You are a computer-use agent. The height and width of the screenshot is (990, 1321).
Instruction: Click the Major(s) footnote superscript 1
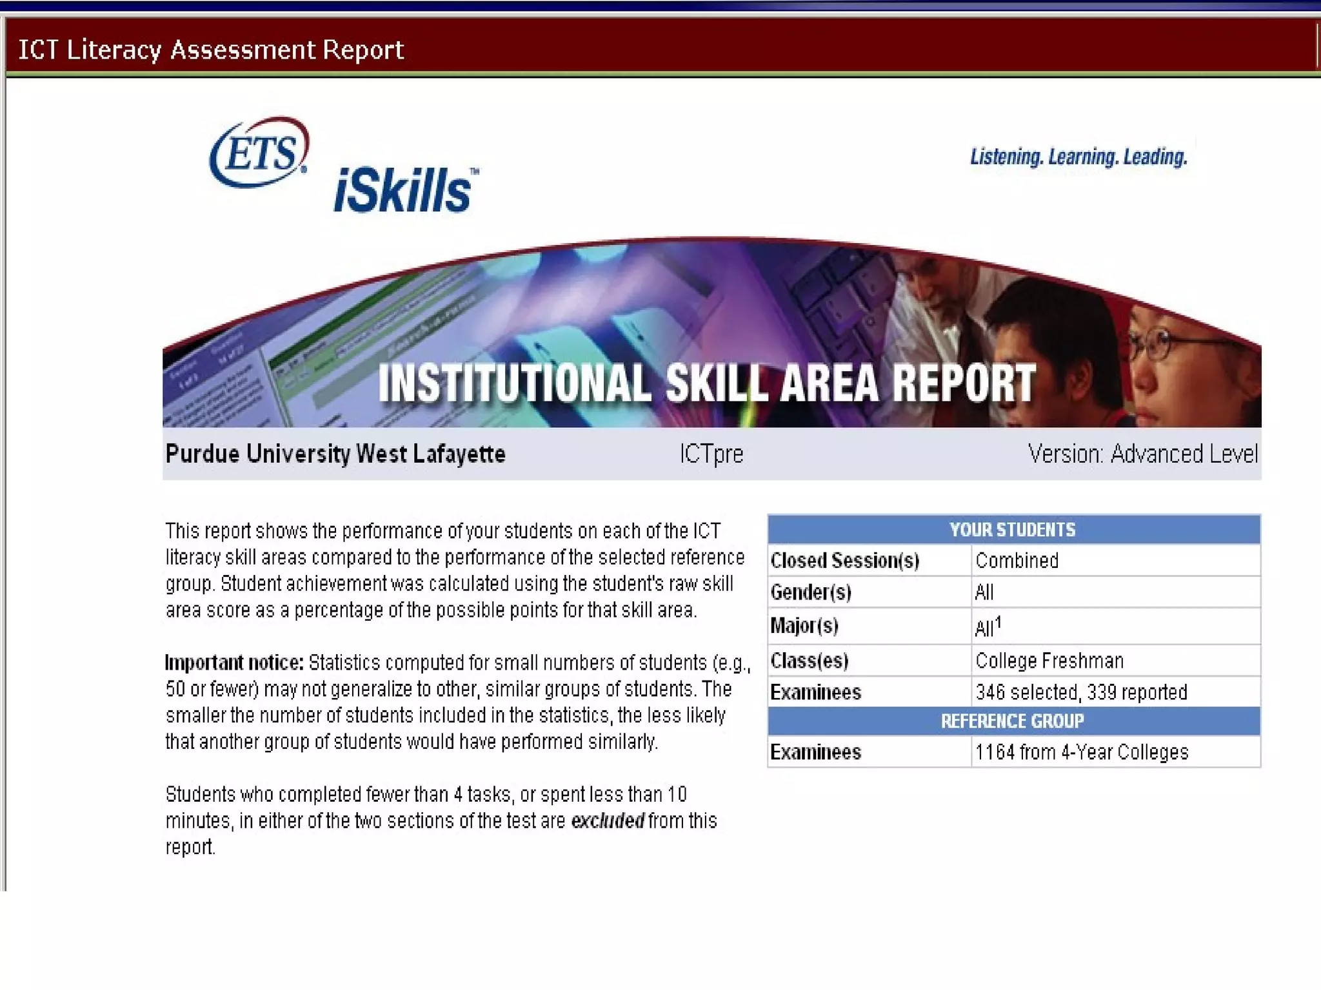(998, 621)
